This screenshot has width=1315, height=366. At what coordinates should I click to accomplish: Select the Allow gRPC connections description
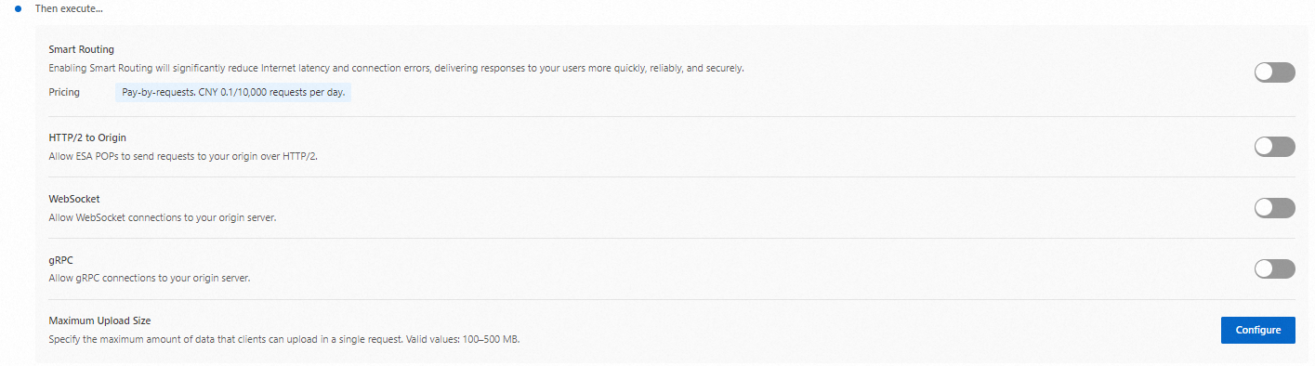click(150, 278)
